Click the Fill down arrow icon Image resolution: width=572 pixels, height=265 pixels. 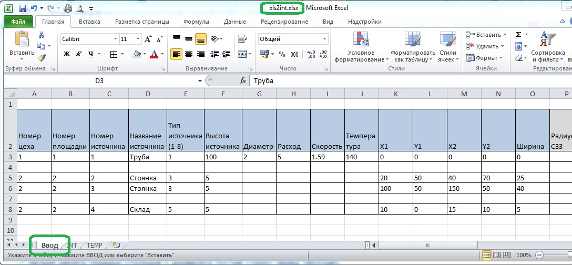[518, 46]
